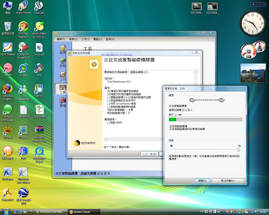Open the 檔案(F) File menu
269x215 pixels.
(61, 39)
